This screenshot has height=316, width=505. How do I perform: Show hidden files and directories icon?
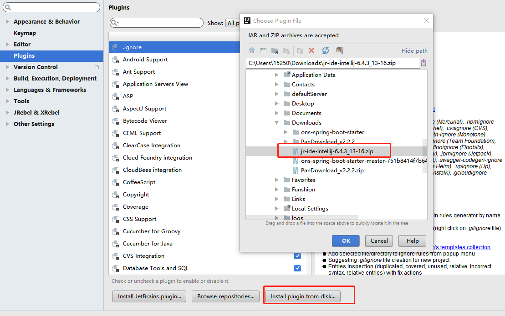340,50
